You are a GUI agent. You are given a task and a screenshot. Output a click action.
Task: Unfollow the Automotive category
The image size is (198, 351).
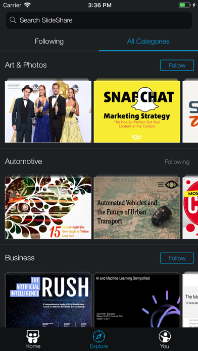click(x=177, y=161)
